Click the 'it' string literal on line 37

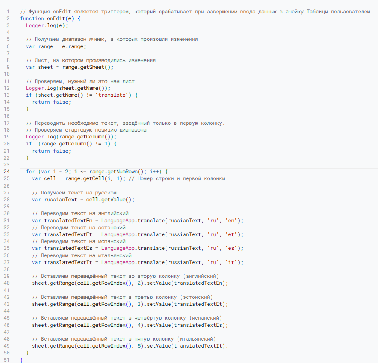231,262
